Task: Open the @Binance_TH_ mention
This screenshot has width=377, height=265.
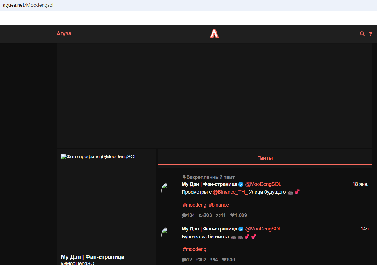Action: click(x=230, y=192)
